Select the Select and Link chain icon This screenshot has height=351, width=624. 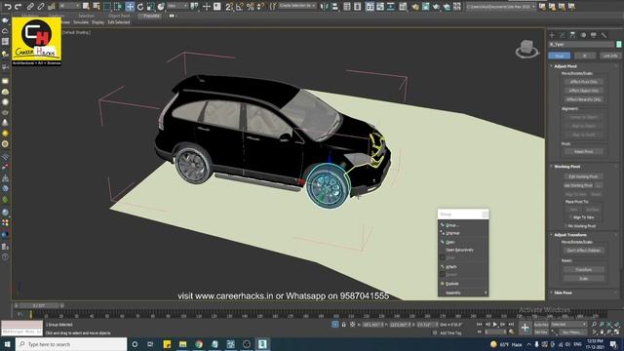pos(30,7)
